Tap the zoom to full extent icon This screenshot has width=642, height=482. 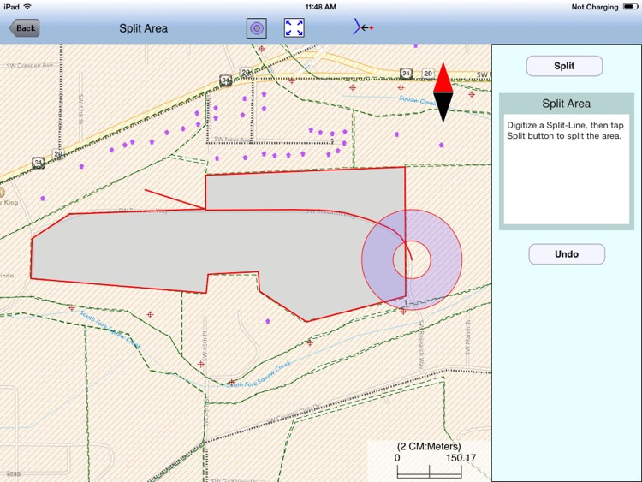click(x=294, y=28)
